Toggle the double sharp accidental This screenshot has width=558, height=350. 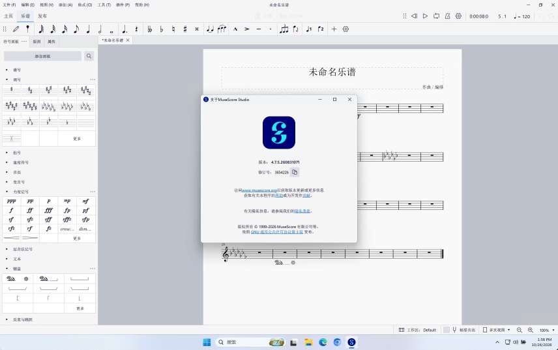(x=196, y=29)
